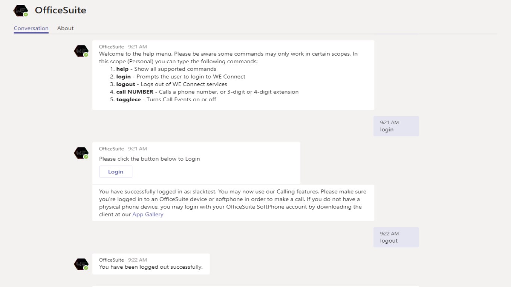Image resolution: width=511 pixels, height=287 pixels.
Task: Click the 'login - Prompts the user' command line
Action: click(x=178, y=77)
